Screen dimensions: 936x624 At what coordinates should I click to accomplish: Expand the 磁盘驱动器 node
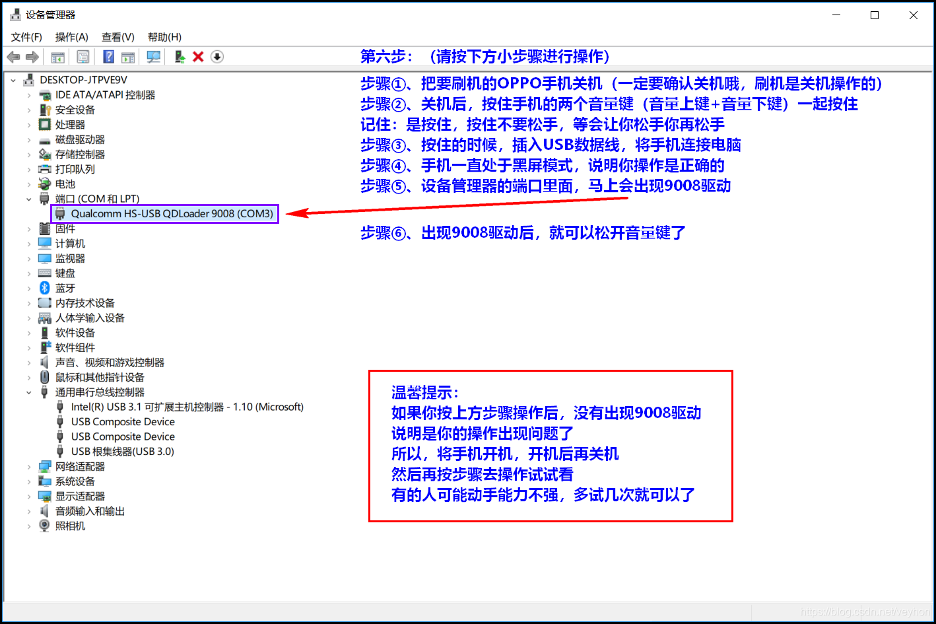[x=29, y=139]
